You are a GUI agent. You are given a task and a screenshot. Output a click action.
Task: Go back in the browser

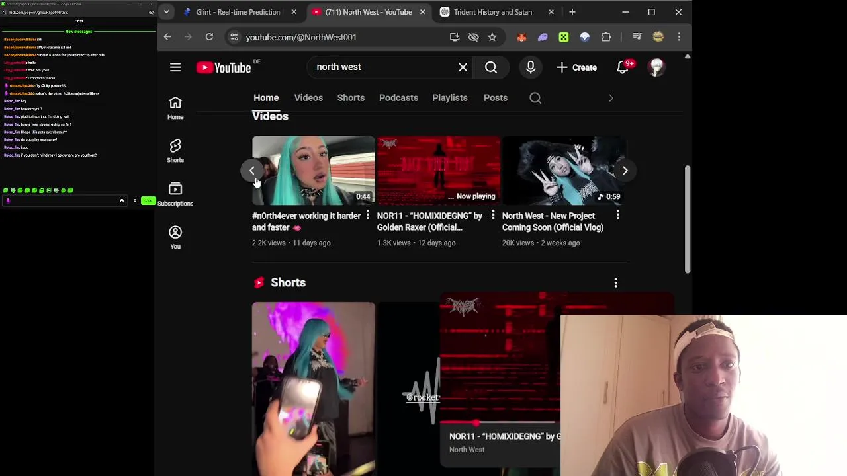pos(167,37)
